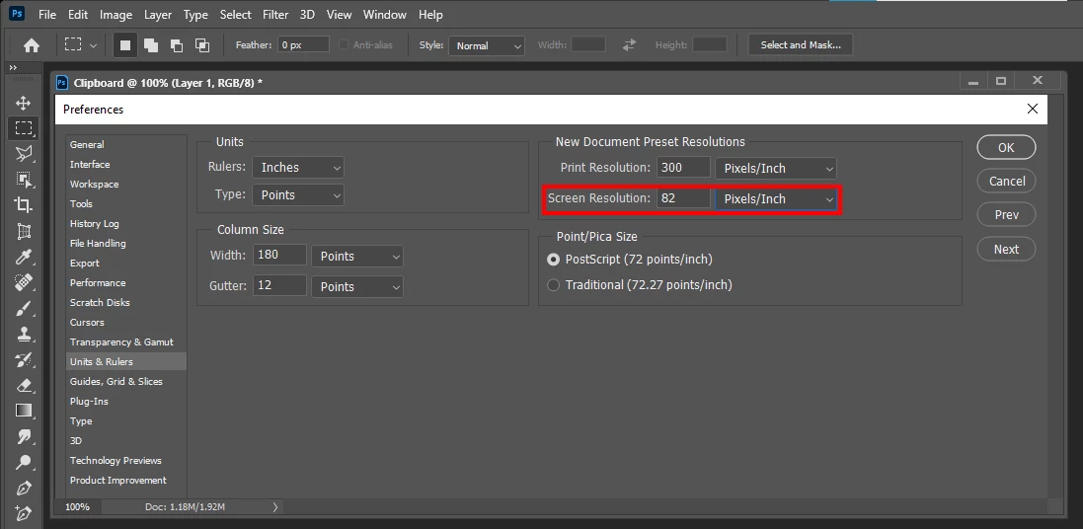
Task: Close the Preferences dialog
Action: coord(1032,110)
